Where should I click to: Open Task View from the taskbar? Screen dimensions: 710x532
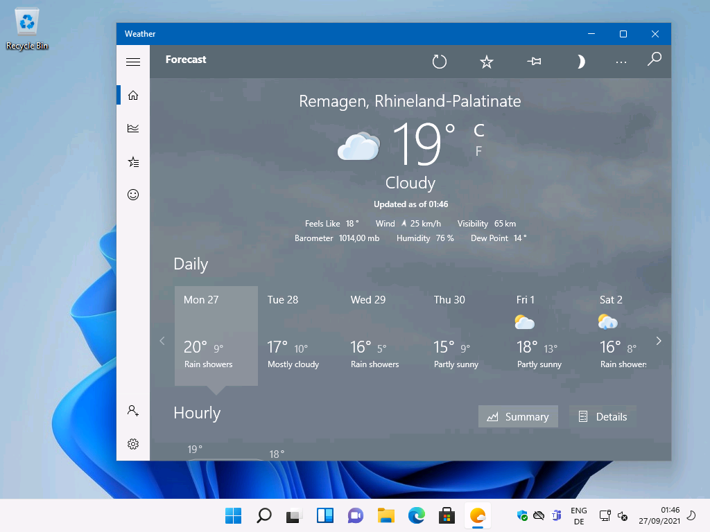[294, 515]
